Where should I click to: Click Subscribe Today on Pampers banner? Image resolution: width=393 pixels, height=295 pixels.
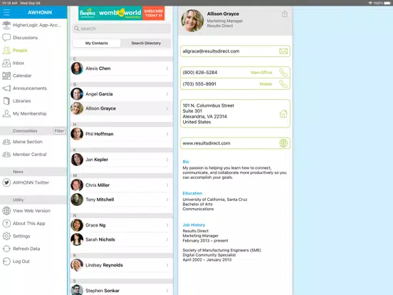[153, 13]
